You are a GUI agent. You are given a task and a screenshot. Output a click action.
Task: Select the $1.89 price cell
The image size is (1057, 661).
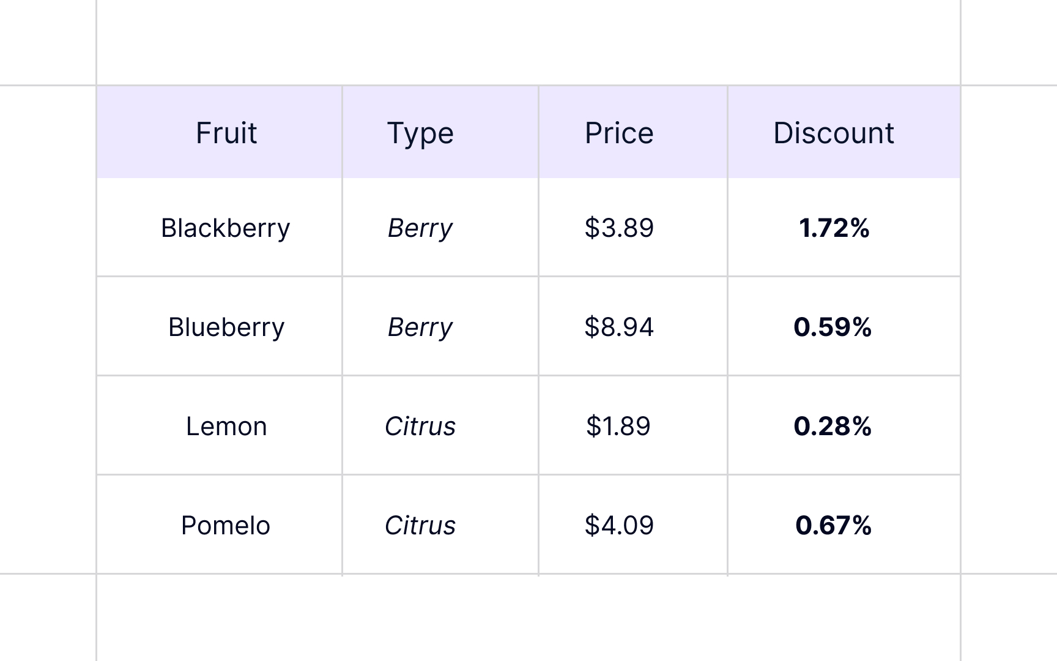point(618,427)
